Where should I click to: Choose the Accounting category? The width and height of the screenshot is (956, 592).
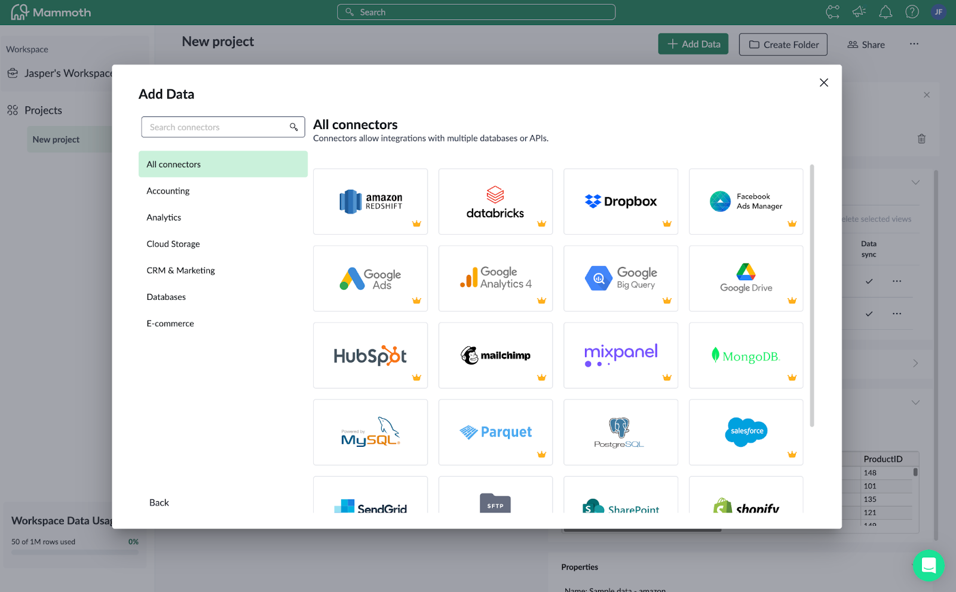point(223,191)
